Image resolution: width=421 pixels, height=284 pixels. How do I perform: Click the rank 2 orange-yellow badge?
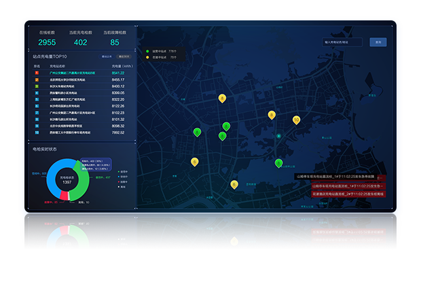point(37,79)
